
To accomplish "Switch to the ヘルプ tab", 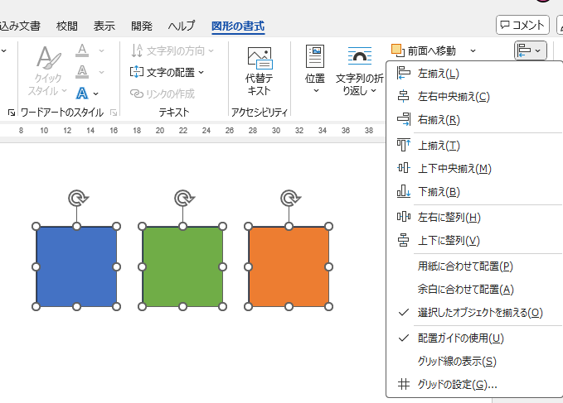I will coord(182,26).
